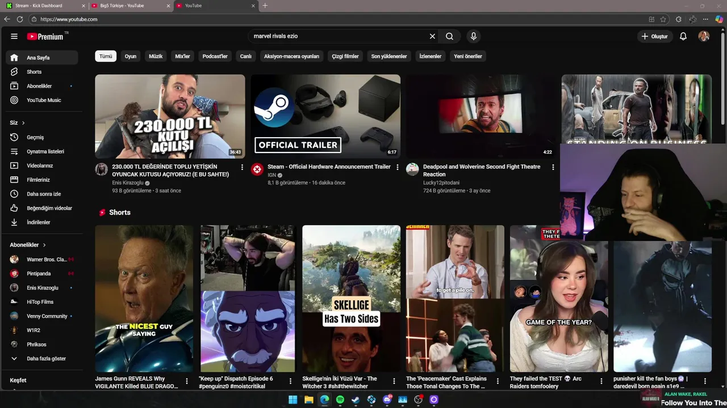
Task: Open the HiTop Films subscription
Action: coord(42,302)
